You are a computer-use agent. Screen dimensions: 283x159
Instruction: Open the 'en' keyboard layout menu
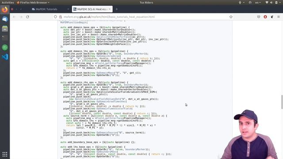258,3
